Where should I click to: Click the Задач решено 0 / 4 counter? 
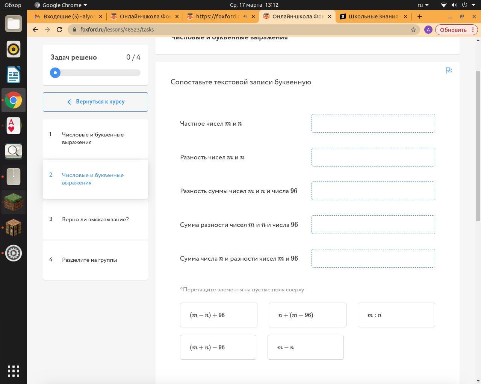(95, 57)
